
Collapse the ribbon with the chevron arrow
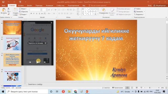click(166, 17)
